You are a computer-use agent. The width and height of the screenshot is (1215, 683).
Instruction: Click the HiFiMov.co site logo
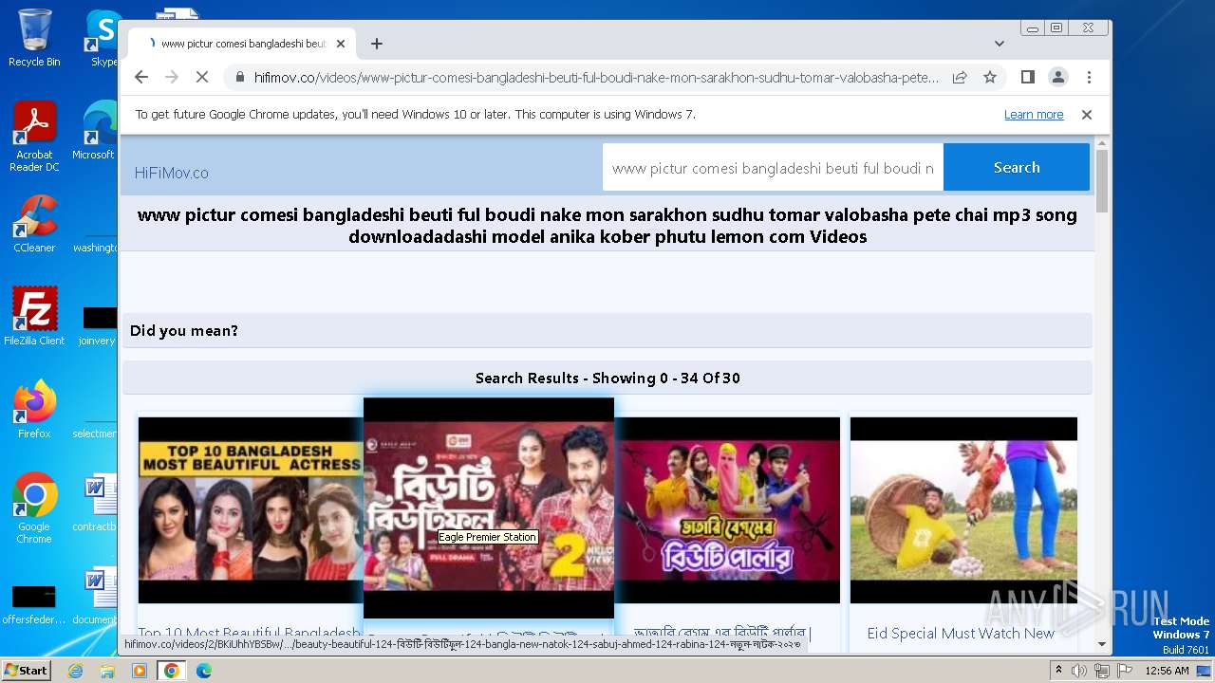click(x=172, y=173)
